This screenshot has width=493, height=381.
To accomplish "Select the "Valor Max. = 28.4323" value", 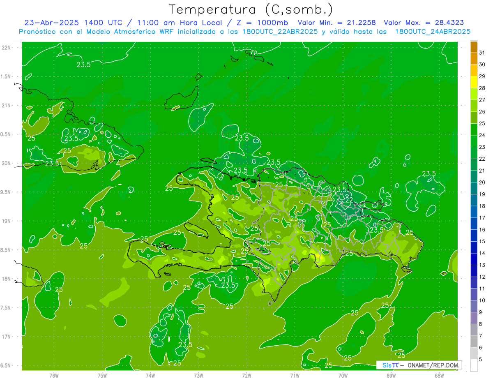I will (424, 23).
